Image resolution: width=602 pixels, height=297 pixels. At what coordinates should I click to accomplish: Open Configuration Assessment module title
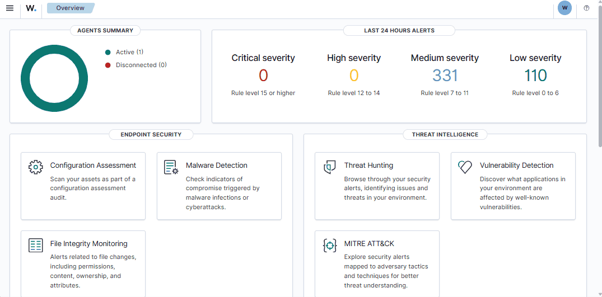93,166
